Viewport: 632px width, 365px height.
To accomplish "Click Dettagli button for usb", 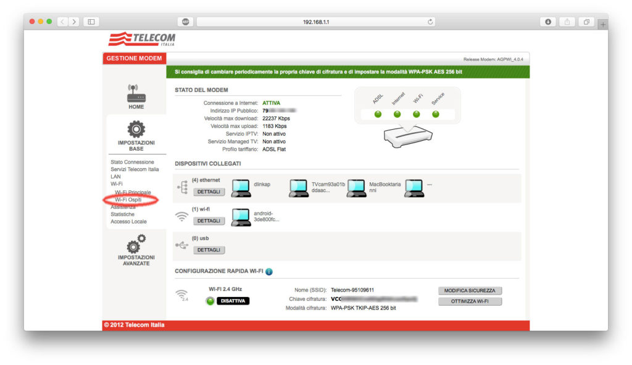I will pos(209,250).
